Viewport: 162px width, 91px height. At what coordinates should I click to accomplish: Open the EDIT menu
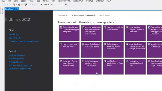9,1
